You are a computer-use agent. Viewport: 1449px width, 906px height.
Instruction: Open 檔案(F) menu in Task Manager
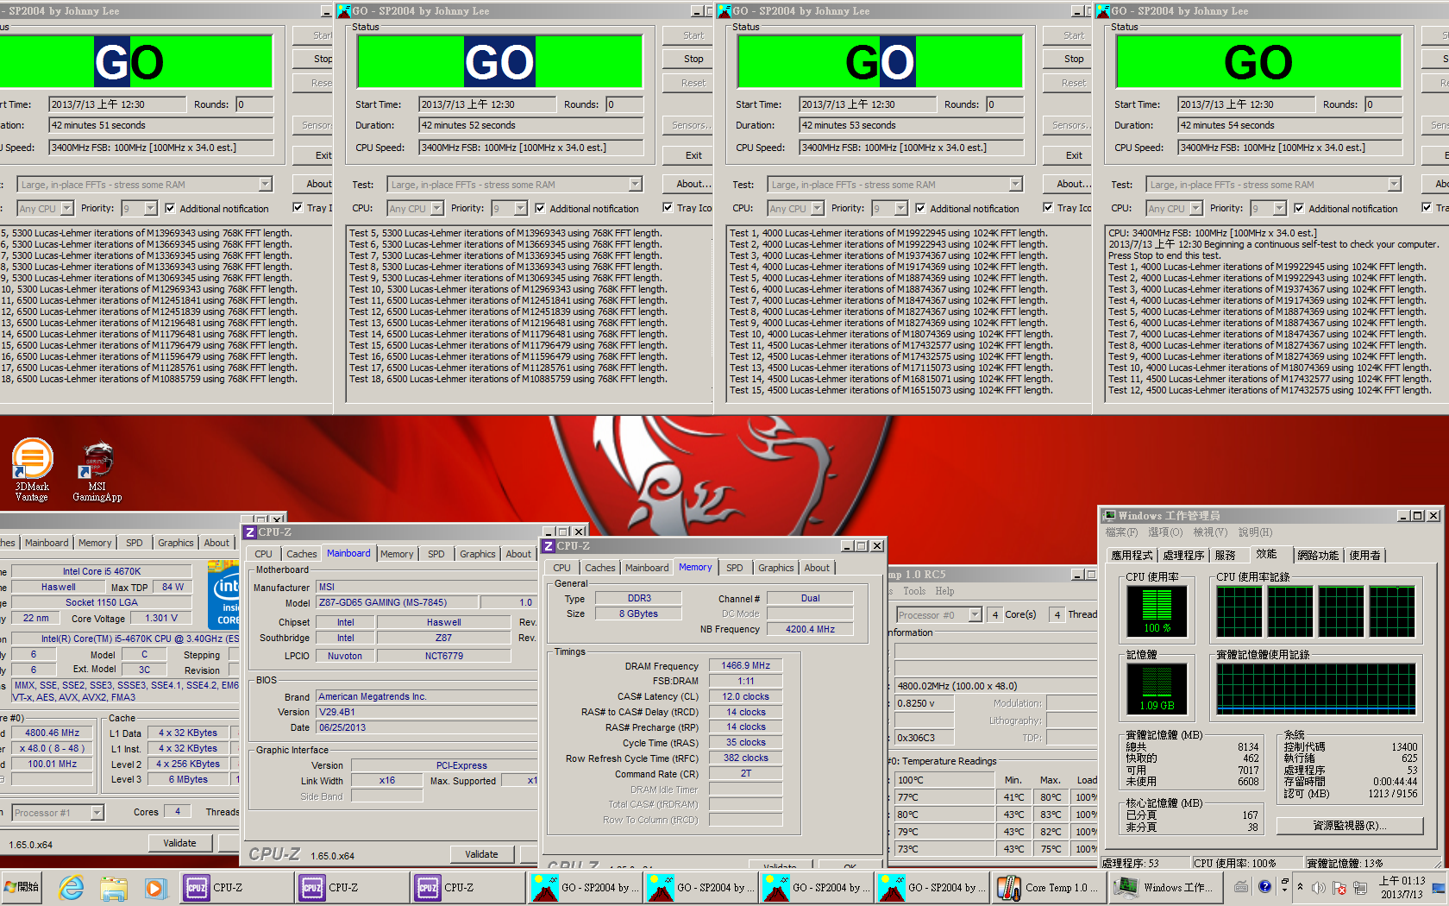(x=1122, y=532)
